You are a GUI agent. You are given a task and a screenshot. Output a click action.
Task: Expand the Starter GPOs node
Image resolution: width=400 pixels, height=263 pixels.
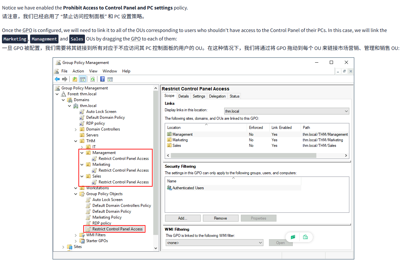(x=76, y=241)
